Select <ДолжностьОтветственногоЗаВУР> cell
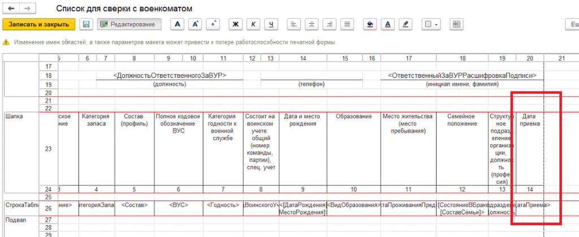 coord(170,76)
